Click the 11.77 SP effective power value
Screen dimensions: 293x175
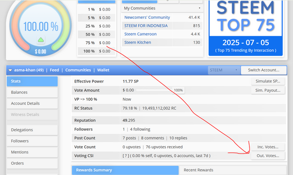[130, 82]
